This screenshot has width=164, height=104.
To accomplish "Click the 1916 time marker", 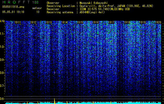I will [96, 22].
